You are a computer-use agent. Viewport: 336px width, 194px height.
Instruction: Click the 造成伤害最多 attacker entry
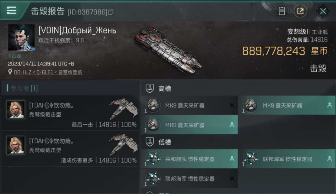[70, 149]
